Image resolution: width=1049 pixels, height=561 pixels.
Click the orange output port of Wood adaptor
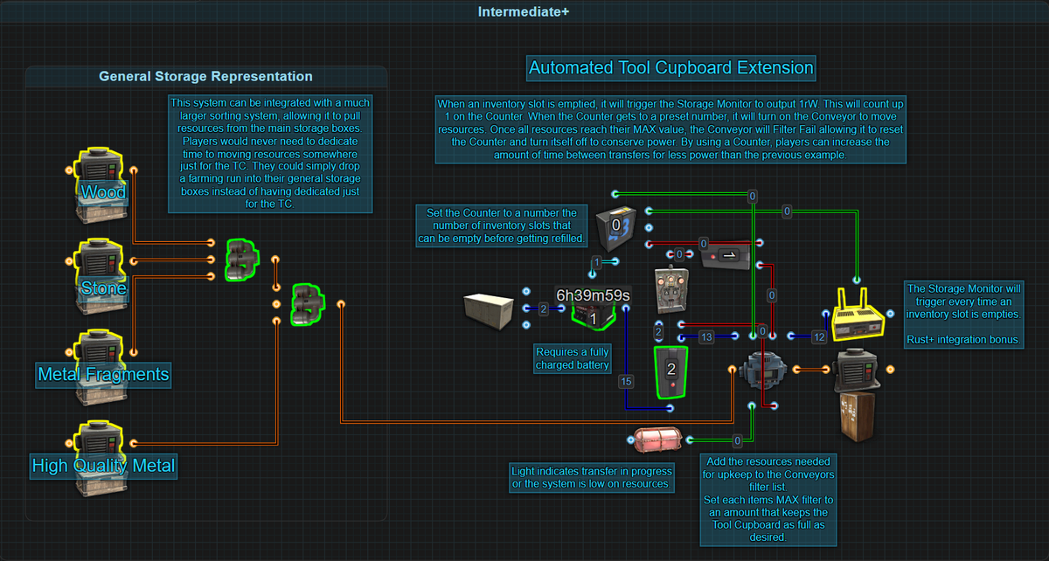(133, 170)
